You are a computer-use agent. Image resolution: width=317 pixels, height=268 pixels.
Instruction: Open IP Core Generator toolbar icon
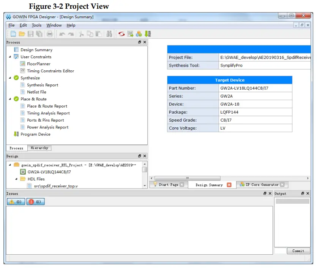coord(139,34)
